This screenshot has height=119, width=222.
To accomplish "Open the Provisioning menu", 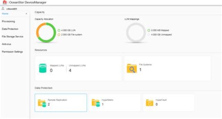I will [x=8, y=21].
